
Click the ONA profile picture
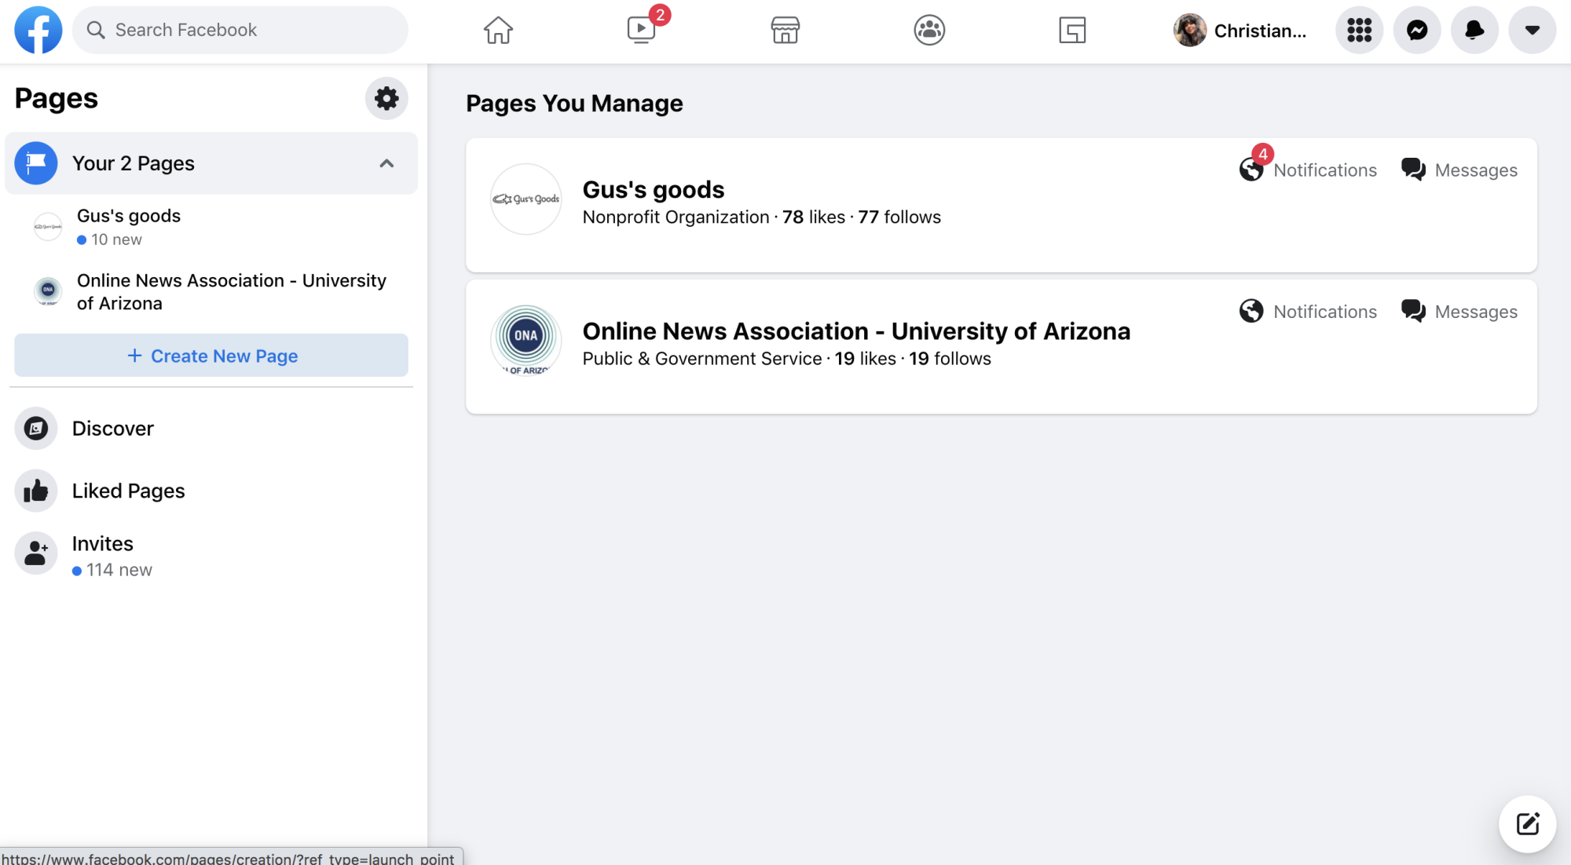(526, 339)
